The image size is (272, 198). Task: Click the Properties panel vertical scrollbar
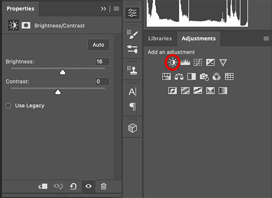point(118,107)
